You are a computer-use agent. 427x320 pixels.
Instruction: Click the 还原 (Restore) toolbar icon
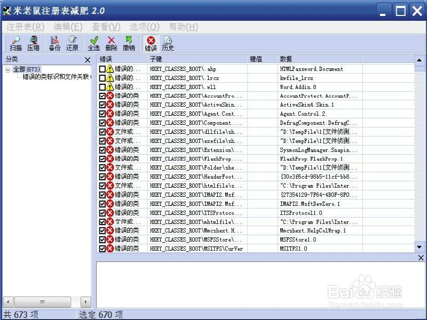point(72,44)
